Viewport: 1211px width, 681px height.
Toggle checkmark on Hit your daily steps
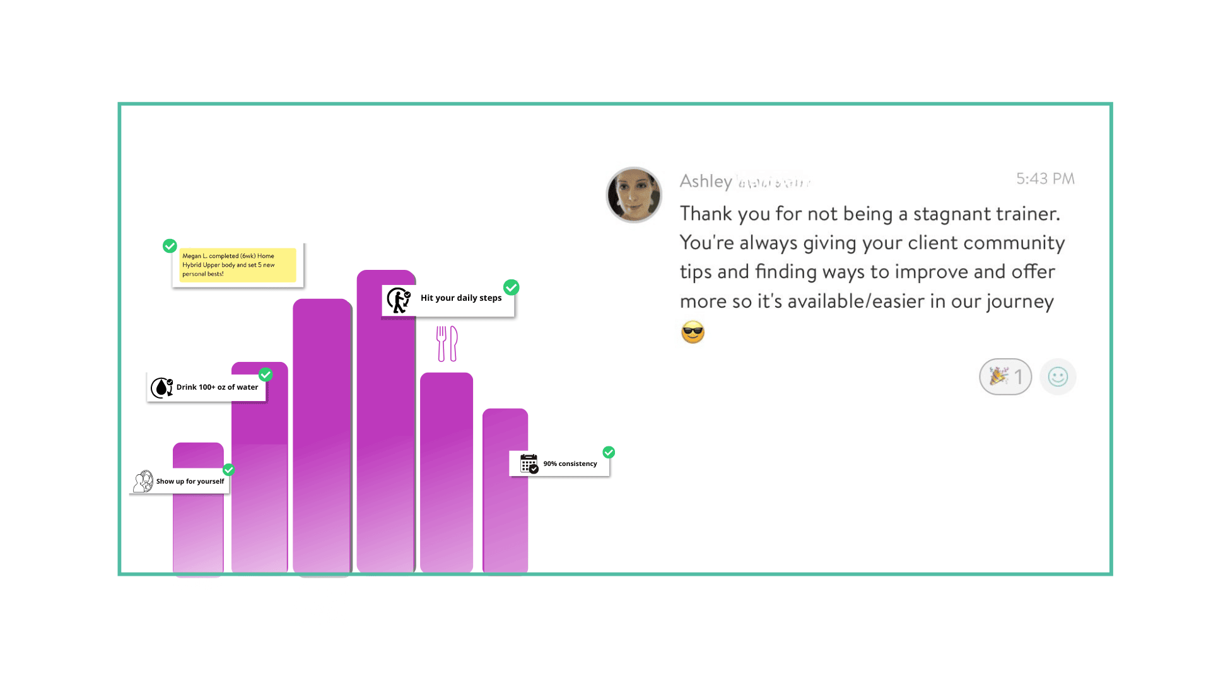(512, 288)
